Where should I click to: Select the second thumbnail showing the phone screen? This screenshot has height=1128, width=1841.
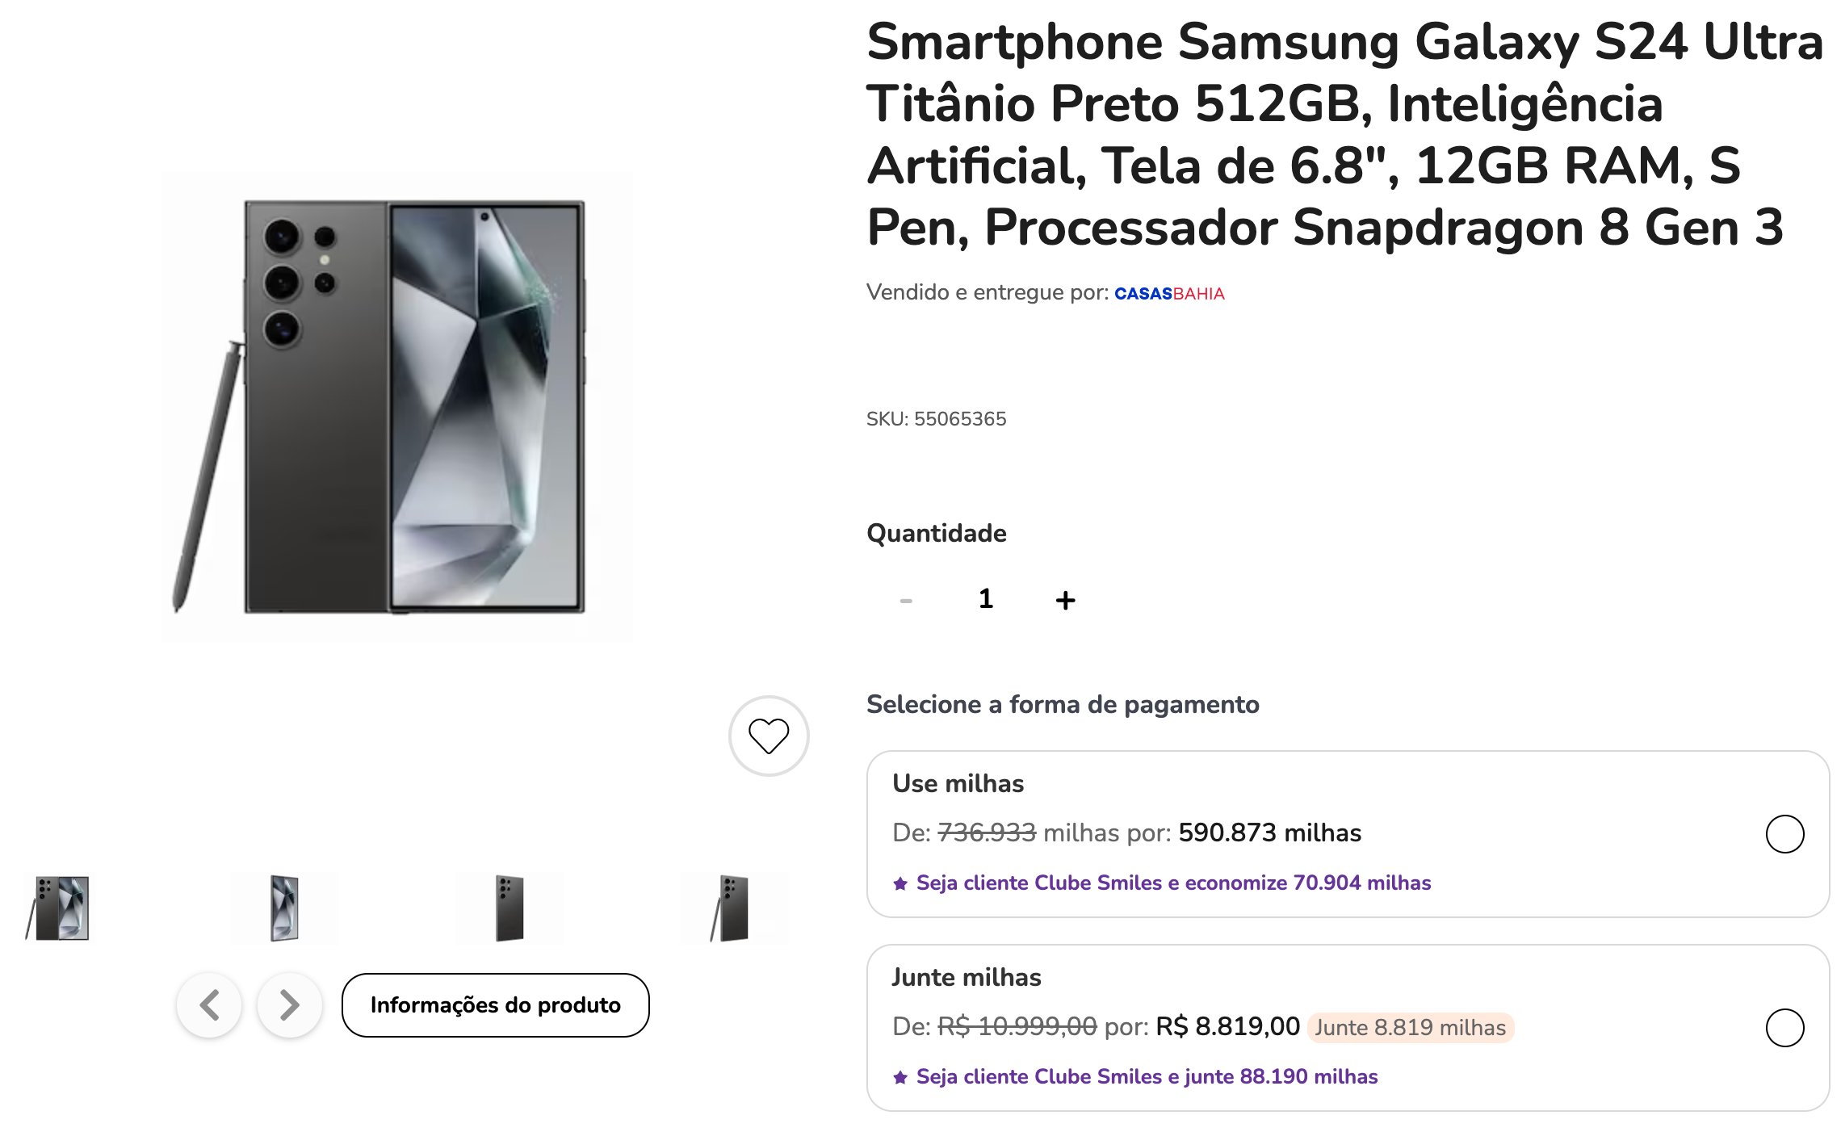(x=284, y=908)
